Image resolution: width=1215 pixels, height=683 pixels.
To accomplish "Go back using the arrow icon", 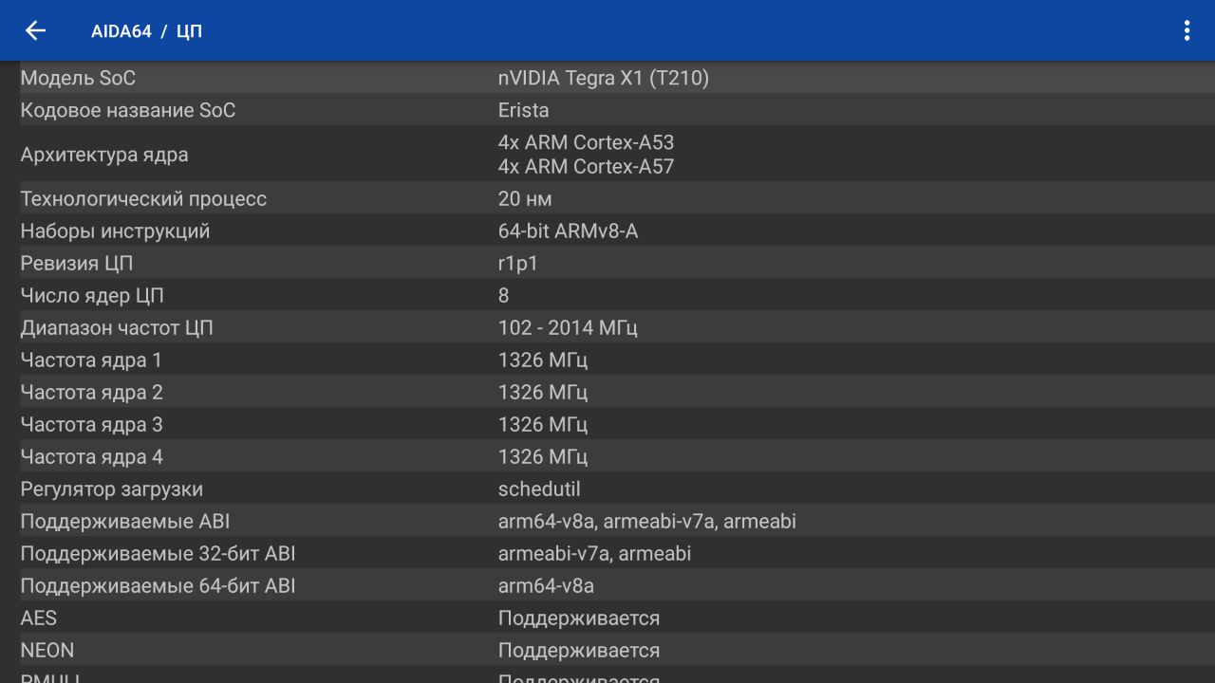I will [x=35, y=30].
